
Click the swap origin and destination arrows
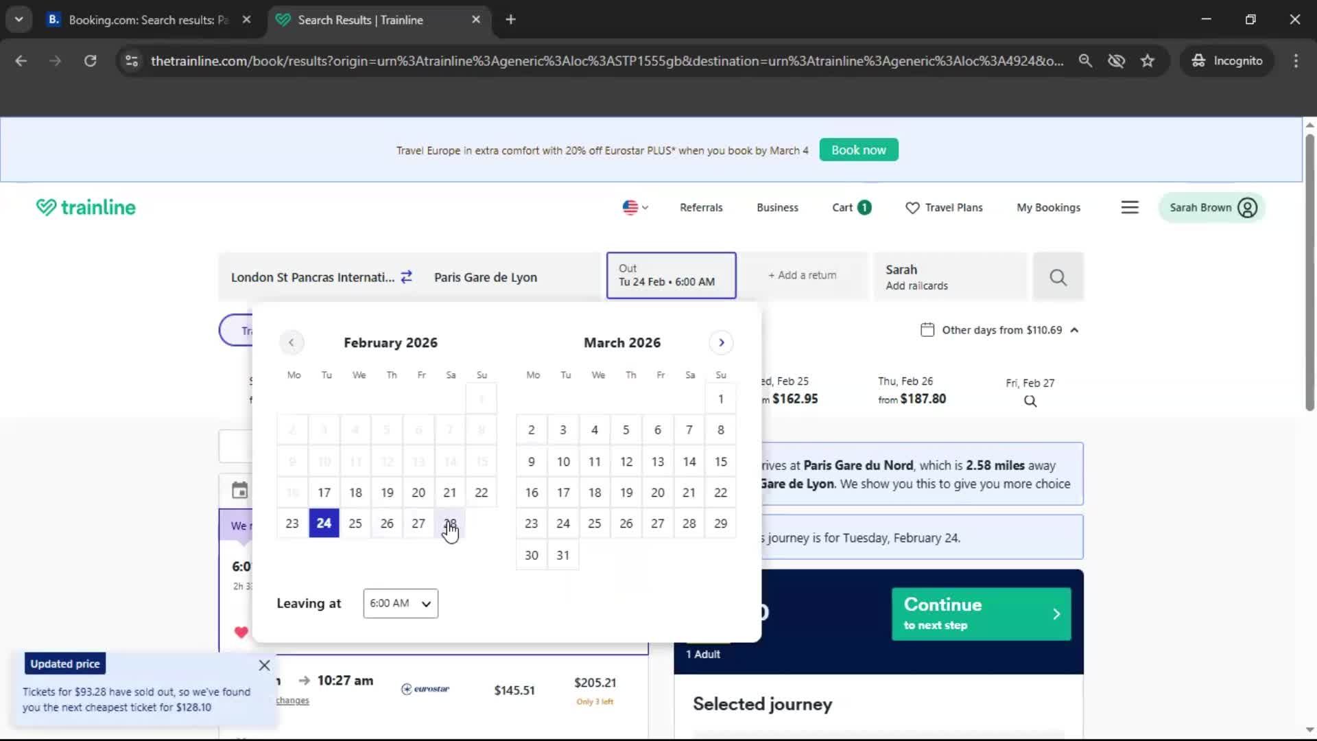click(406, 277)
